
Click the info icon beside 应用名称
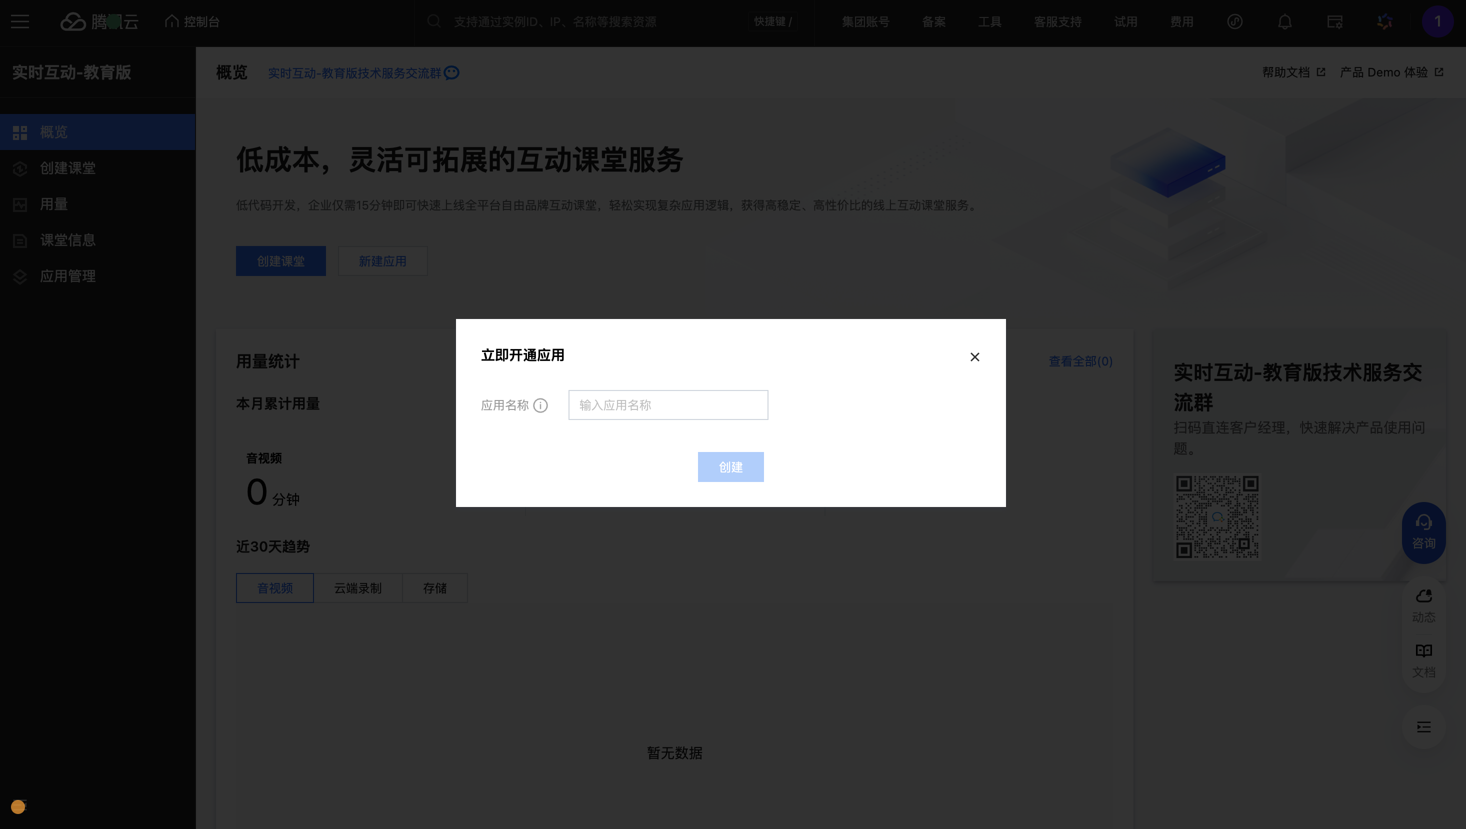click(540, 405)
